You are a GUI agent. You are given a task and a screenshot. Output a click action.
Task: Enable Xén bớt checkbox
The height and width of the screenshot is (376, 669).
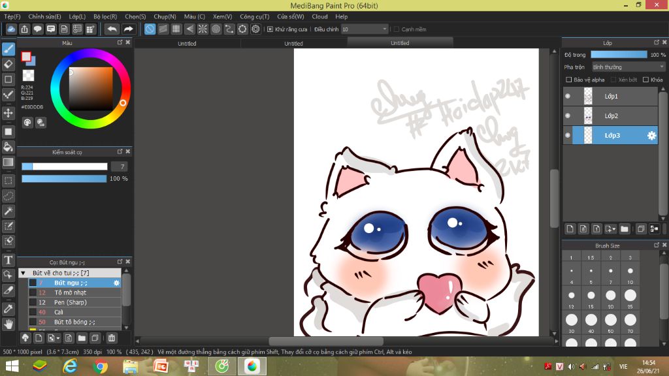click(613, 80)
